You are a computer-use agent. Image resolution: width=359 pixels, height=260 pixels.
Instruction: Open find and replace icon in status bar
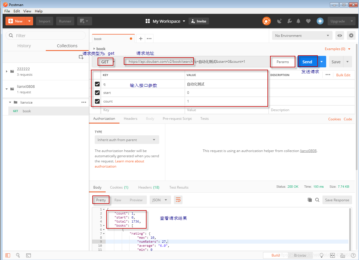click(18, 255)
